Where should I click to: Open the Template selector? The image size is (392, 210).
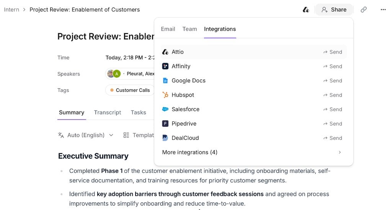(139, 135)
